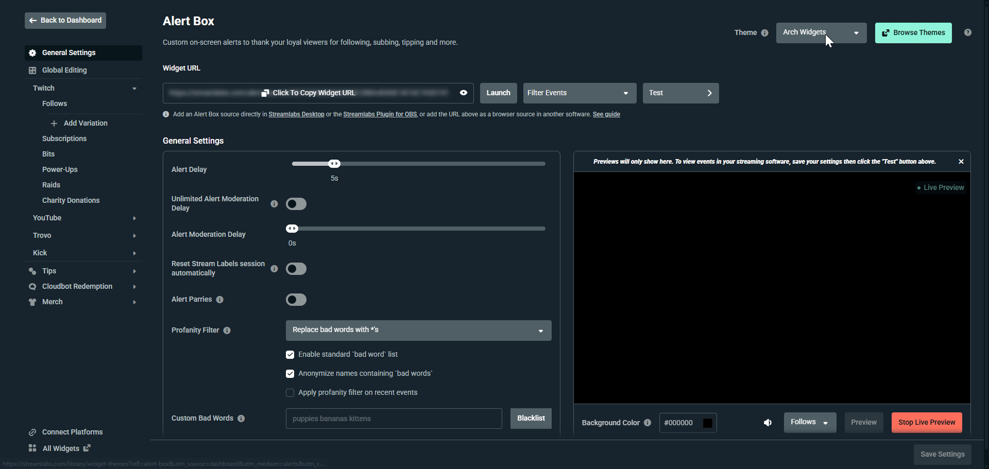Click the external link icon next to All Widgets
Screen dimensions: 989x469
87,448
